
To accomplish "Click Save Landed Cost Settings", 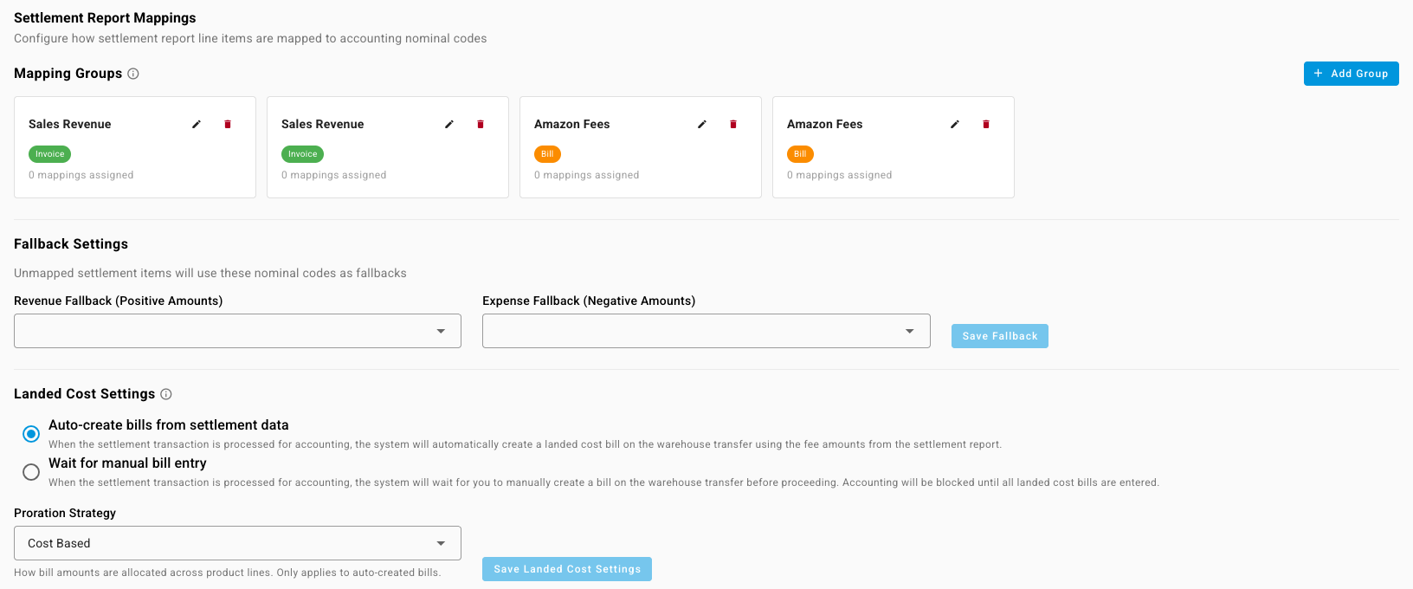I will click(x=567, y=569).
